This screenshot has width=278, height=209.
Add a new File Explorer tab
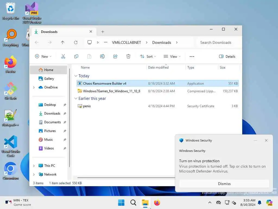click(x=103, y=32)
